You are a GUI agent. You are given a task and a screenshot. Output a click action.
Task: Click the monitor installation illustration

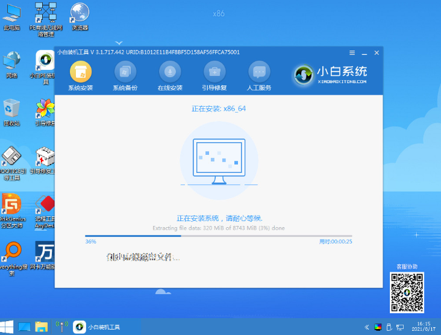pyautogui.click(x=219, y=161)
